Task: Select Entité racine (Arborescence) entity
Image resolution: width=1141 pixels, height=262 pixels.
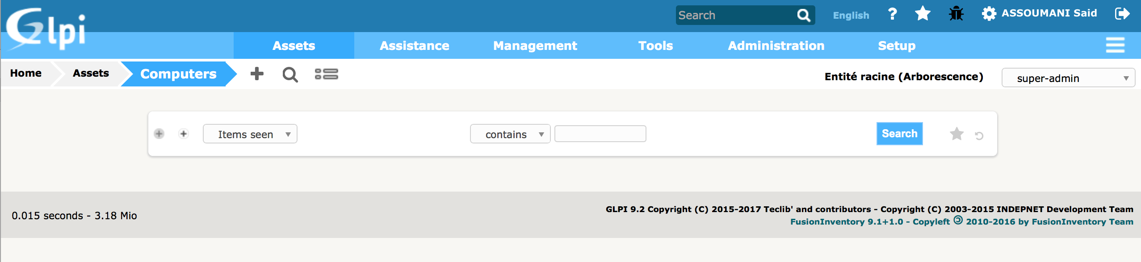Action: (x=904, y=77)
